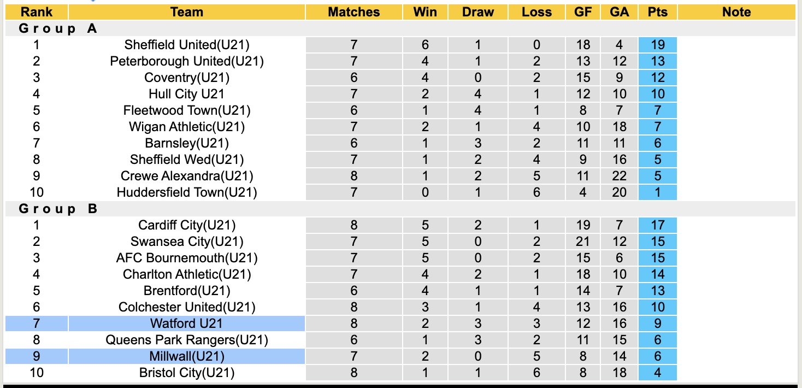Select the highlighted Watford U21 row
This screenshot has width=802, height=388.
(x=187, y=324)
